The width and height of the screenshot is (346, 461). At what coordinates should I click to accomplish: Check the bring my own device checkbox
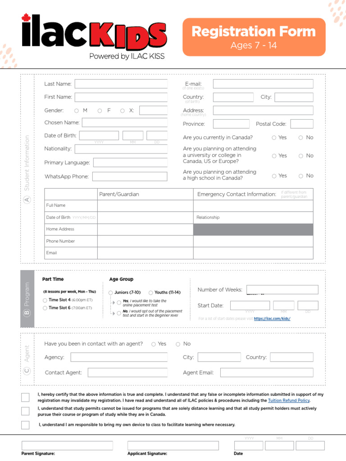click(x=25, y=425)
